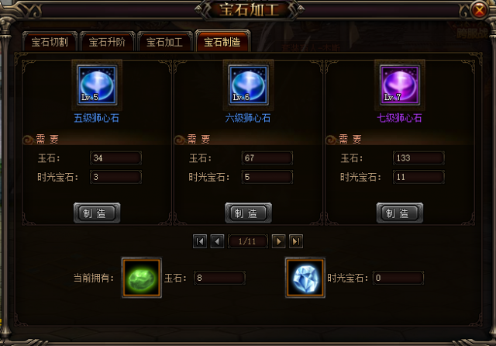
Task: Switch to the 宝石加工 tab
Action: pos(165,41)
